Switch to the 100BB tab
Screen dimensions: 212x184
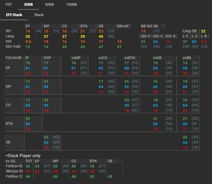coord(72,5)
